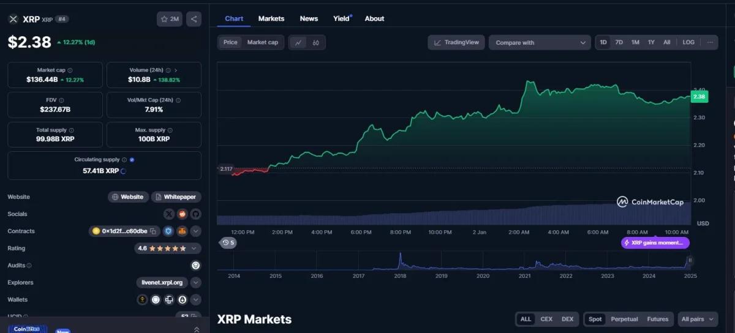Expand the Rating 4.6 dropdown
Viewport: 735px width, 333px height.
[x=168, y=249]
